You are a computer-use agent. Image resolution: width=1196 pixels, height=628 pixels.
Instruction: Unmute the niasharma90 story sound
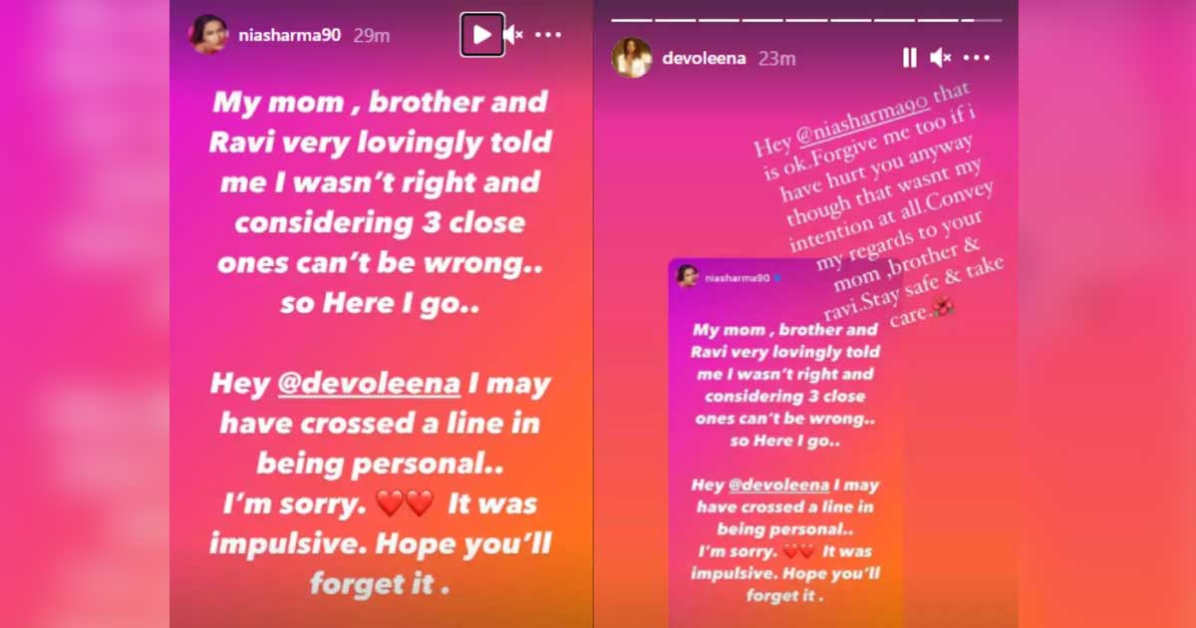coord(514,35)
